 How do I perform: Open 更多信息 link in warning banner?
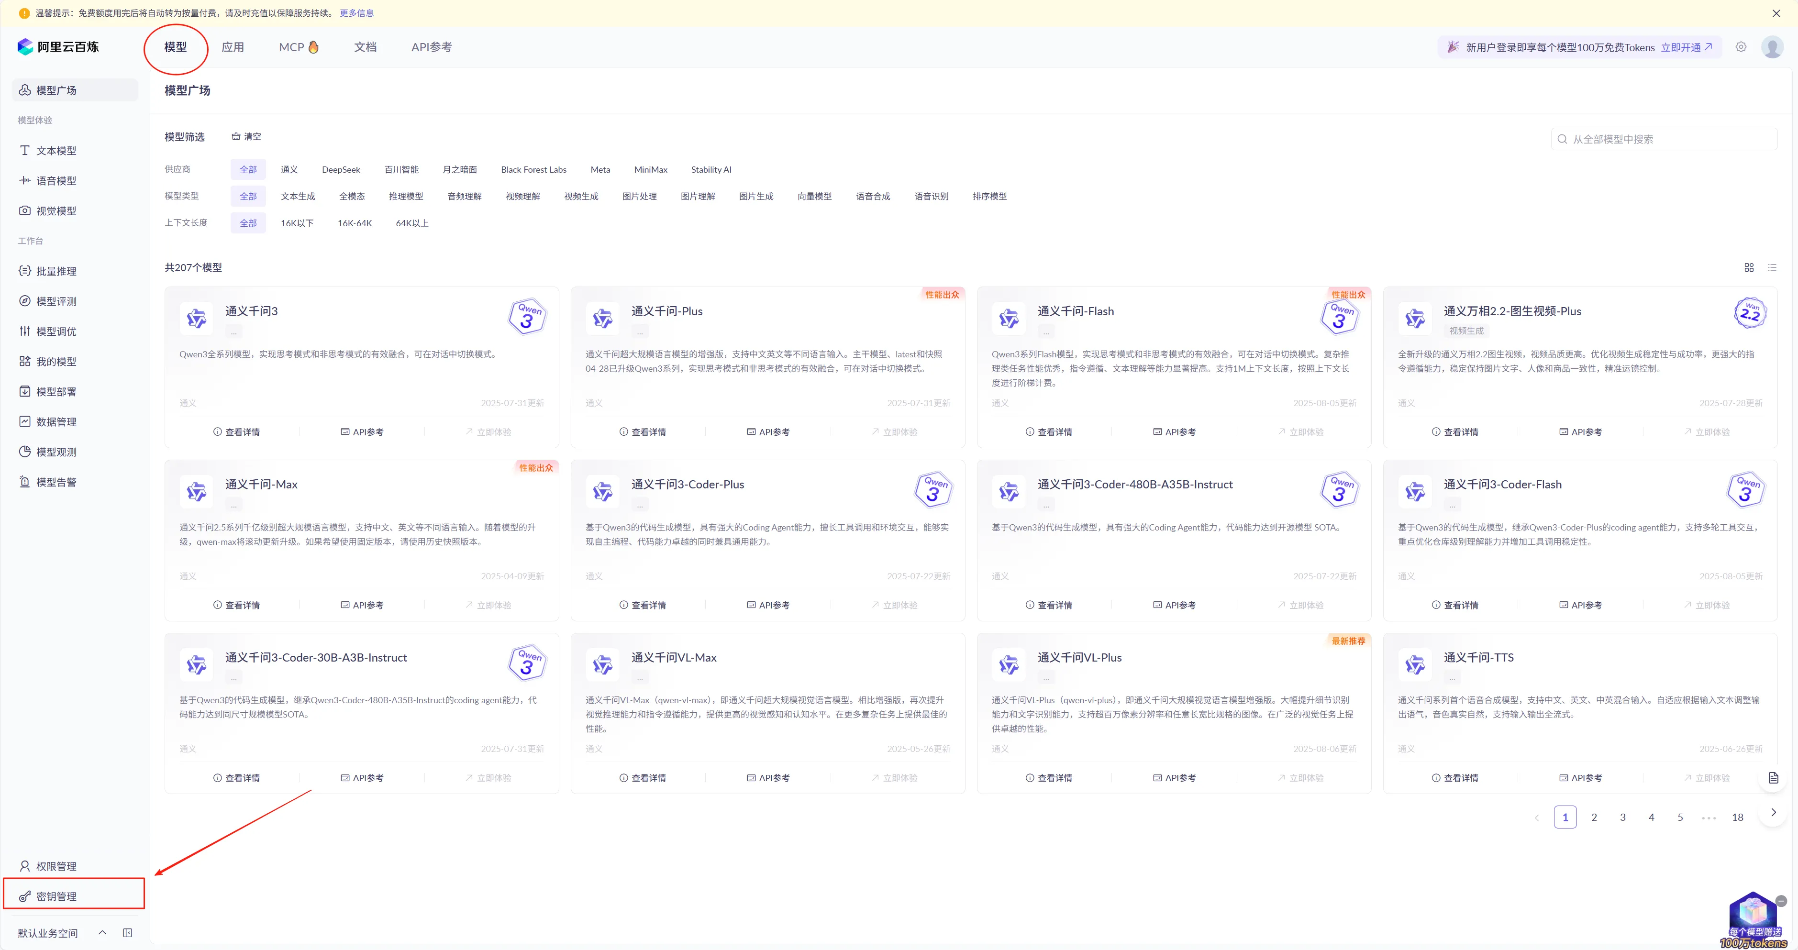tap(356, 12)
